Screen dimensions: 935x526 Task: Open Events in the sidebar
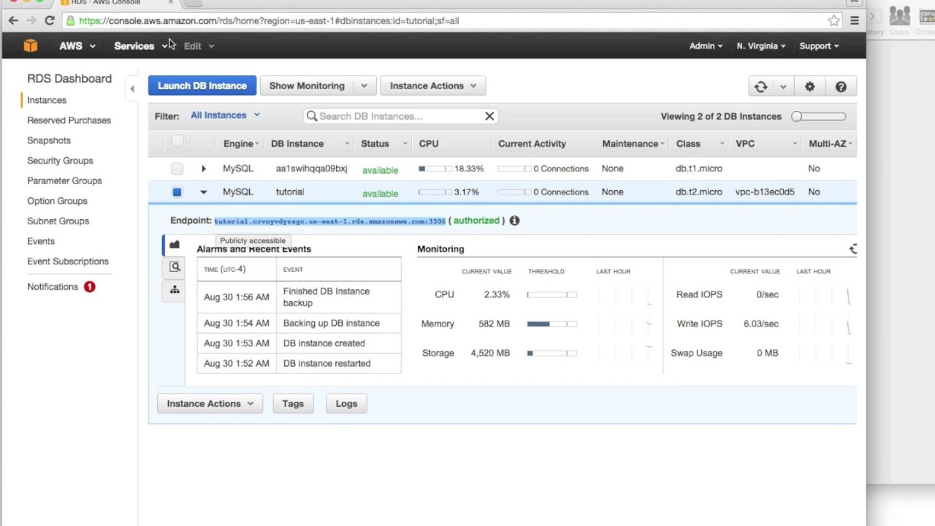41,241
